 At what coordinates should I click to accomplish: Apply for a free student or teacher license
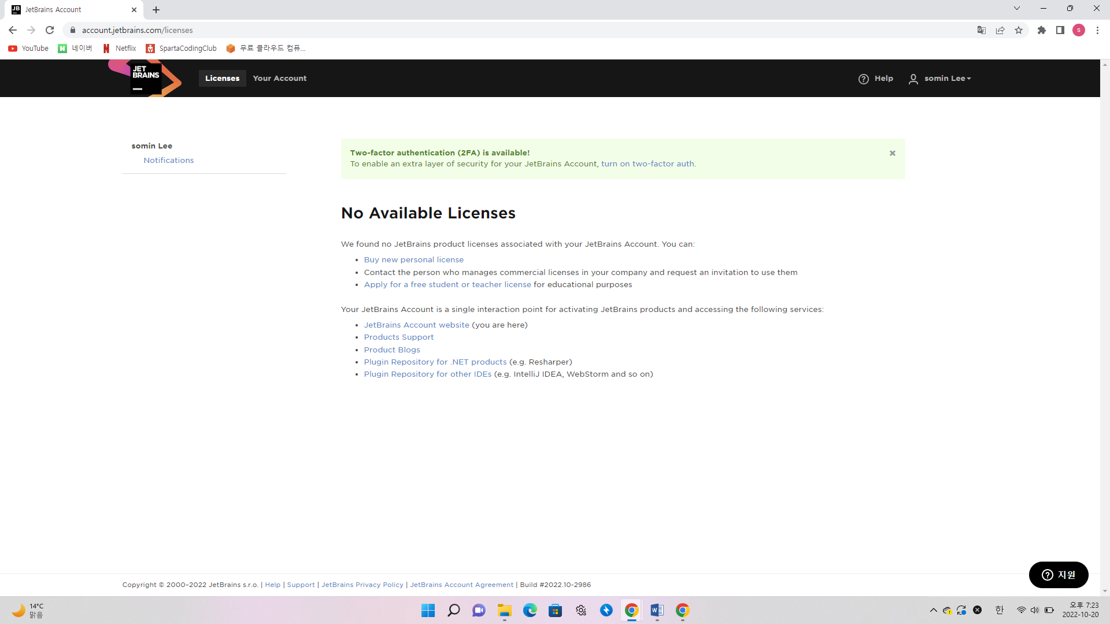click(x=447, y=285)
